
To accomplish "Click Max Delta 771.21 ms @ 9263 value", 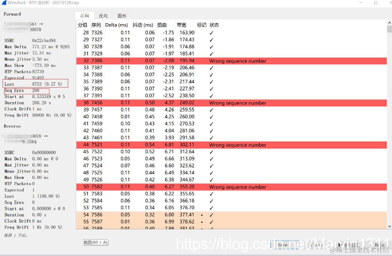I will [x=51, y=47].
